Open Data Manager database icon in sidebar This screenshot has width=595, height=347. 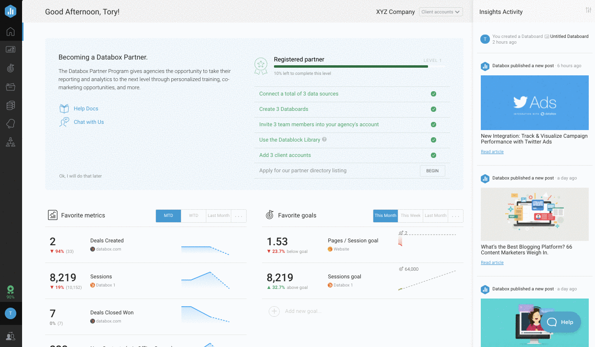pos(11,106)
